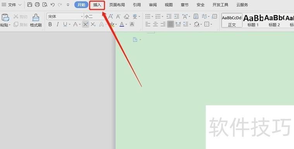
Task: Click the Chinese text layout A icon
Action: [185, 17]
